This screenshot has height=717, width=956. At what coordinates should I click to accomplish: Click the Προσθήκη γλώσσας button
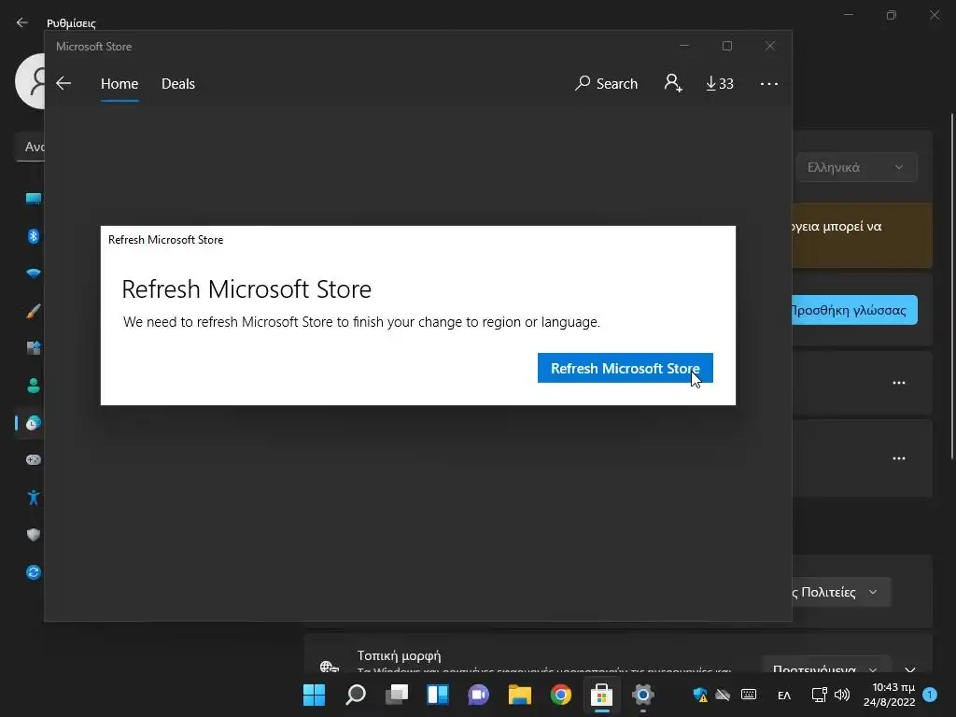point(854,310)
